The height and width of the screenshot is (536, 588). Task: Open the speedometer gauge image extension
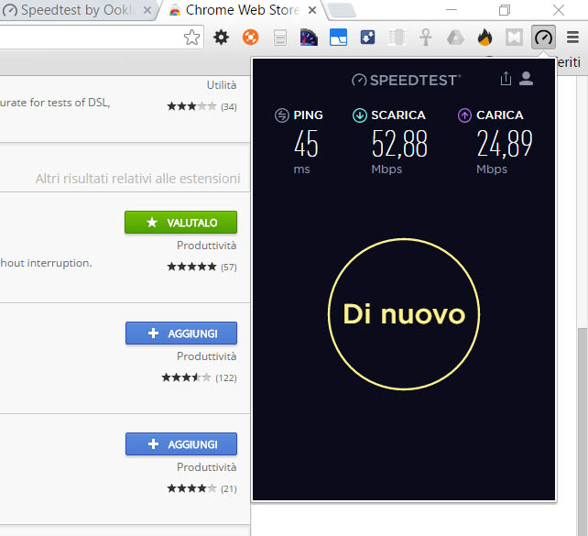click(309, 38)
